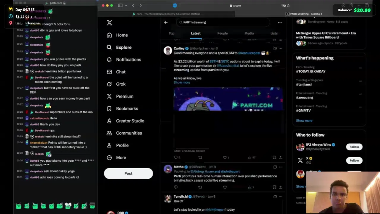Viewport: 380px width, 214px height.
Task: Expand Carliey's post with Show more
Action: (182, 82)
